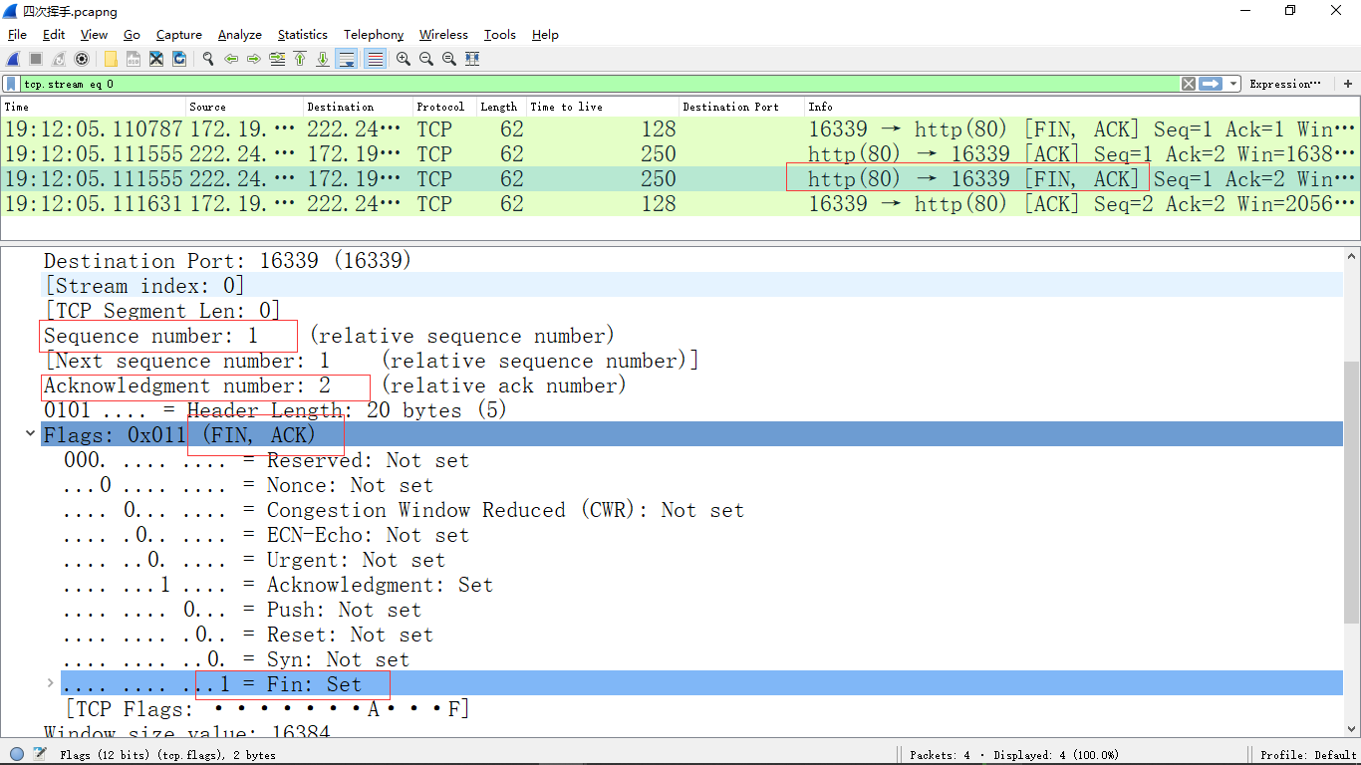The image size is (1361, 765).
Task: Expand the Fin: Set tree node
Action: click(x=50, y=683)
